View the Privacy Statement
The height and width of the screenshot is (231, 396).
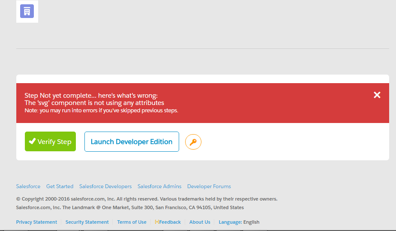[x=36, y=222]
